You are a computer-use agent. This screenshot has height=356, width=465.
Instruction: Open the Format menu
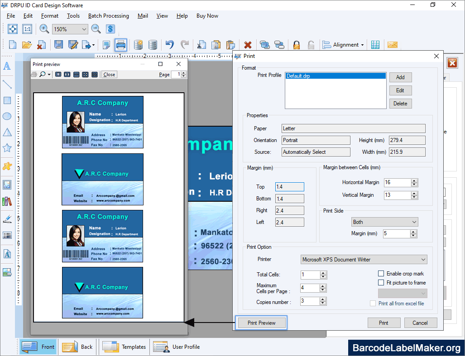coord(49,16)
